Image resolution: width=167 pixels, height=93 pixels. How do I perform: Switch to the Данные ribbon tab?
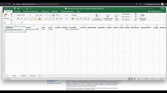pyautogui.click(x=55, y=11)
